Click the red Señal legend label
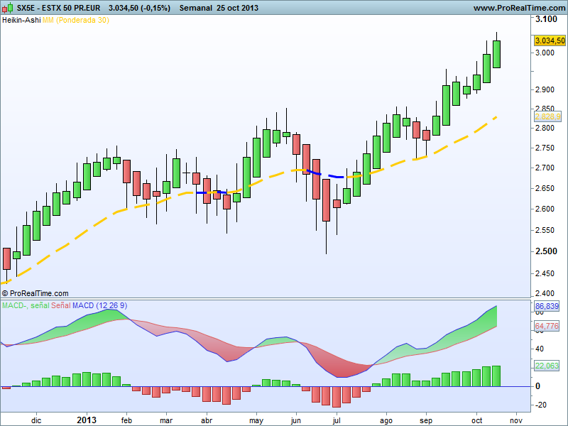The width and height of the screenshot is (568, 426). [x=62, y=305]
